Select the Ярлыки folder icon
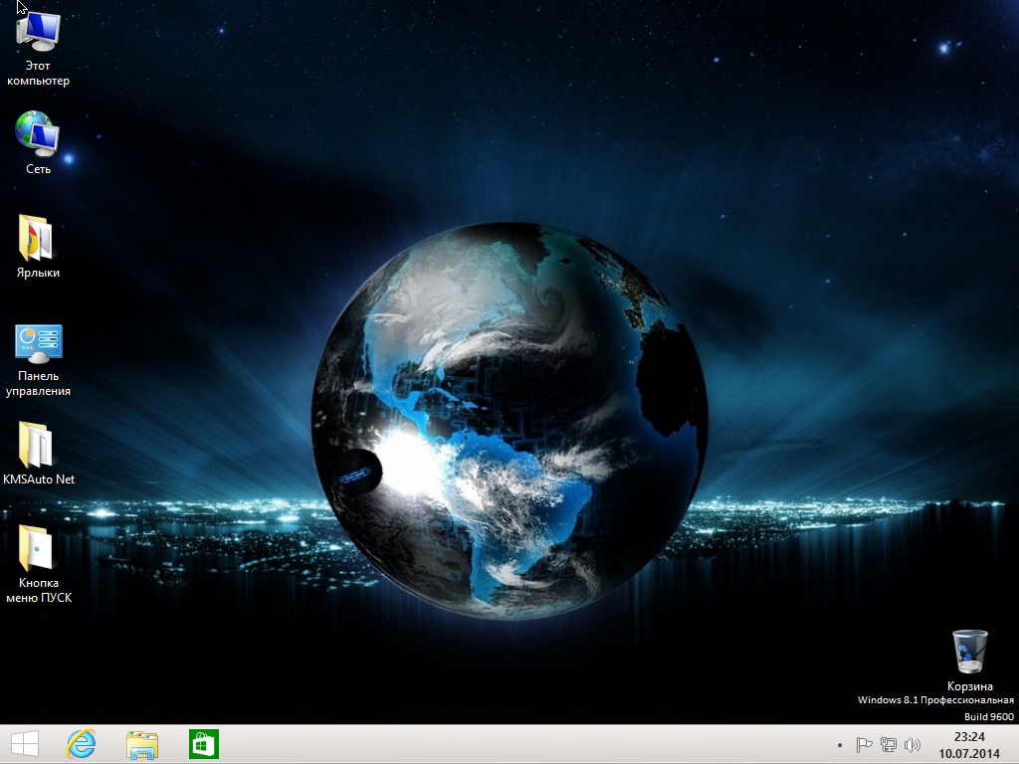This screenshot has width=1019, height=764. [38, 246]
